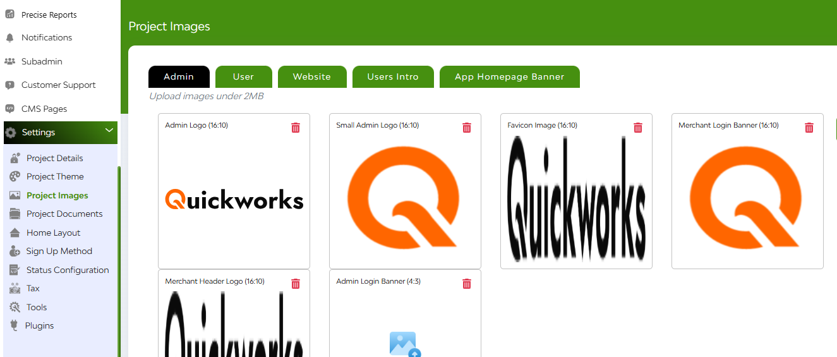Delete the Favicon Image
Image resolution: width=837 pixels, height=357 pixels.
tap(638, 128)
